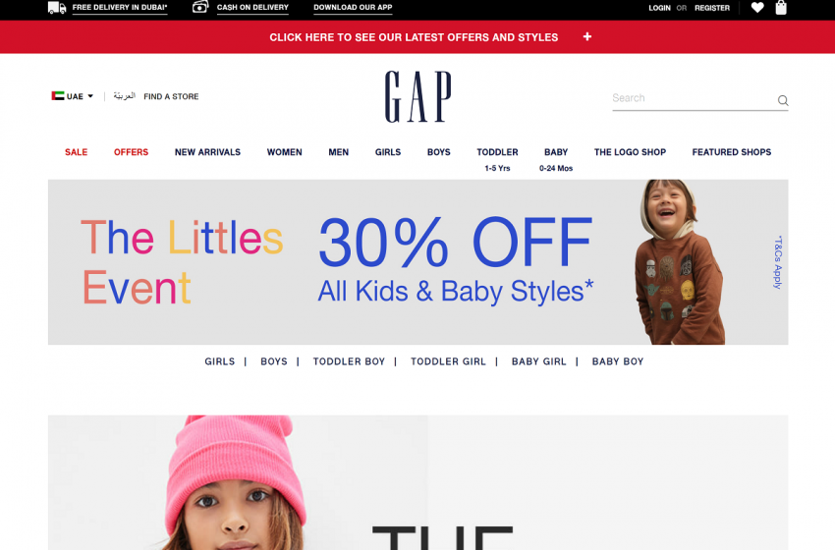The width and height of the screenshot is (835, 550).
Task: Click the Register link
Action: click(712, 8)
